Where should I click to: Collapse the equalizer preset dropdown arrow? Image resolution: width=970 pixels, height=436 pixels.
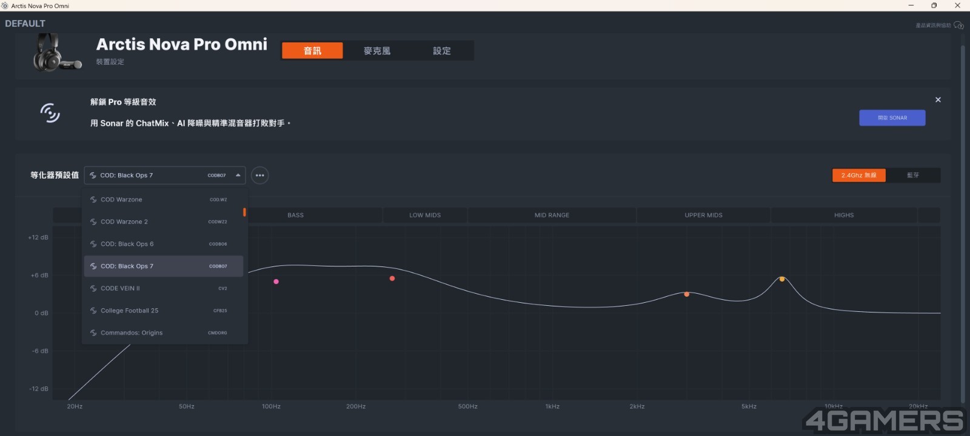coord(238,176)
